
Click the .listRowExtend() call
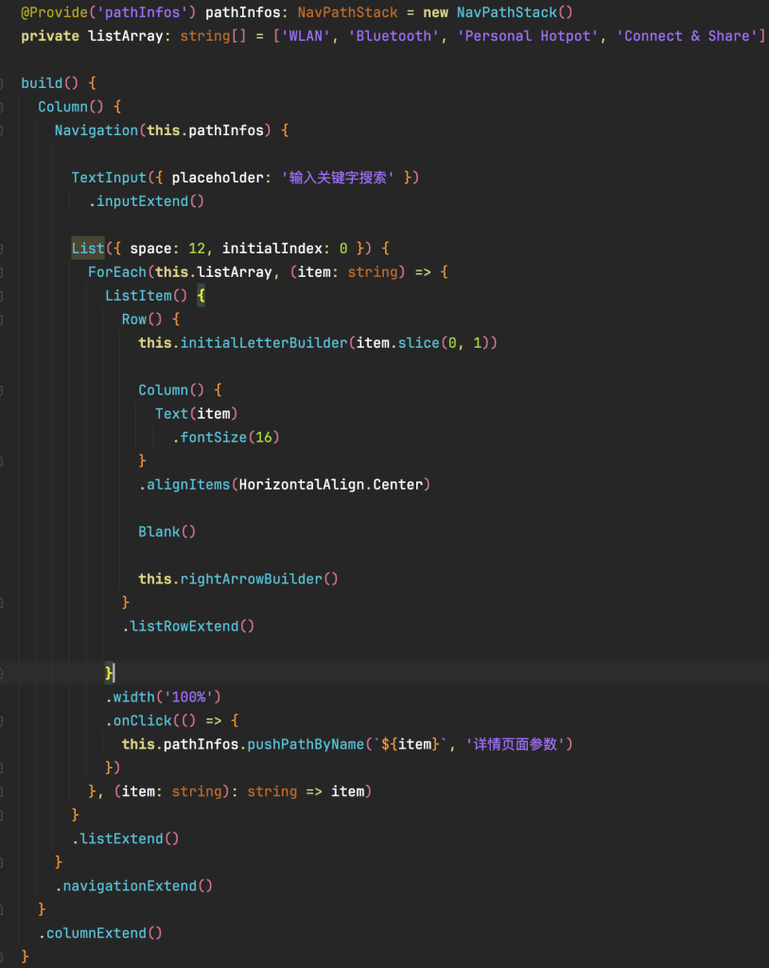188,626
